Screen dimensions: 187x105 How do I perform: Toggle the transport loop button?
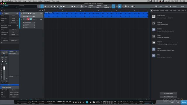(x=98, y=102)
